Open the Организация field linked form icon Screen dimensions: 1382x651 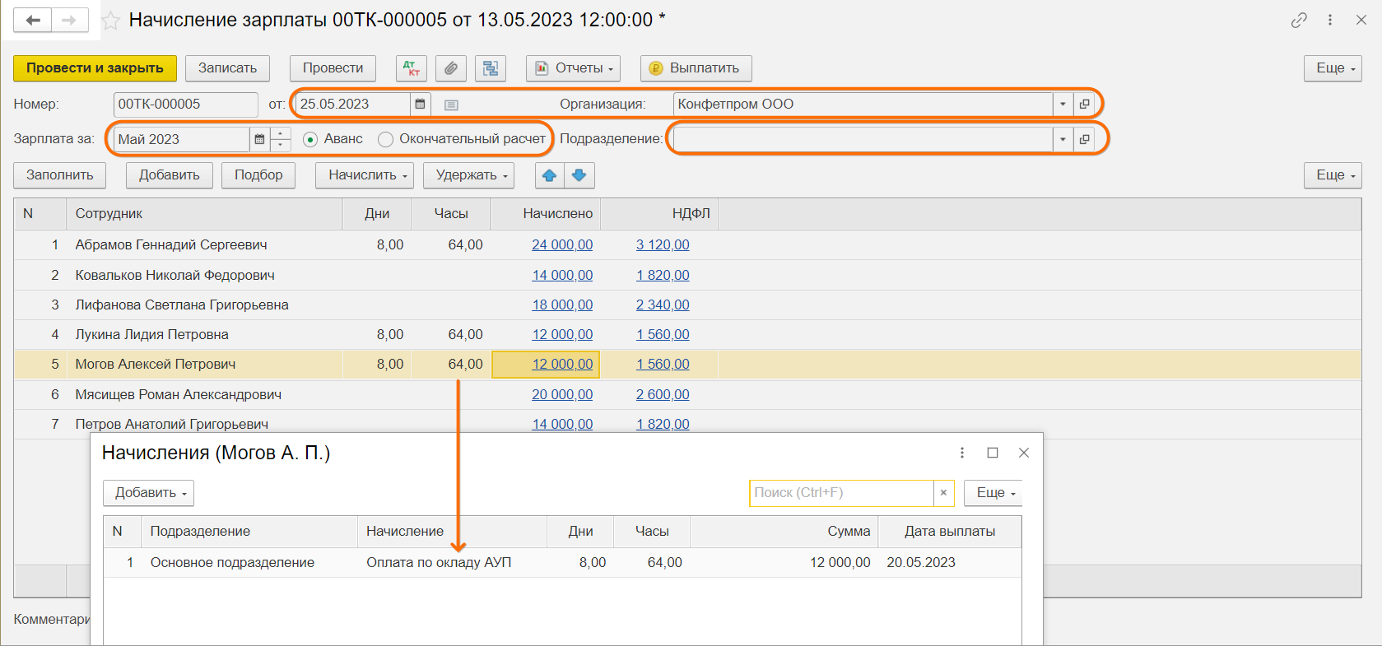tap(1084, 105)
